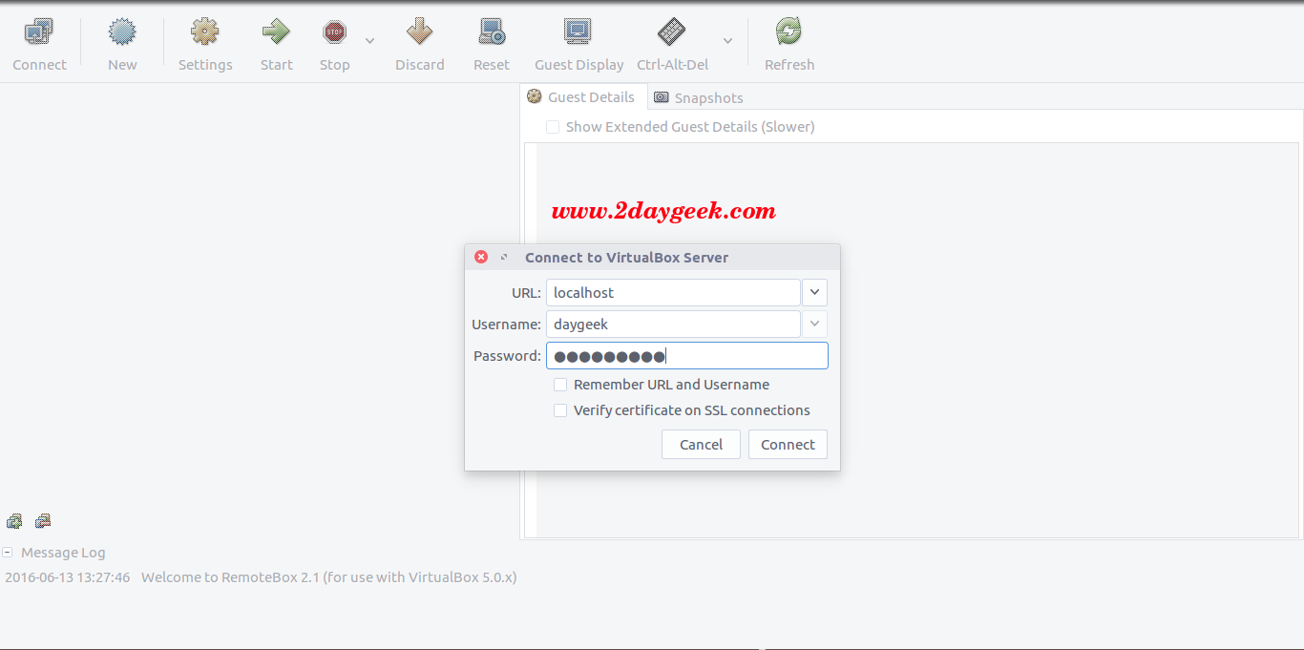
Task: Click the Refresh toolbar icon
Action: coord(789,33)
